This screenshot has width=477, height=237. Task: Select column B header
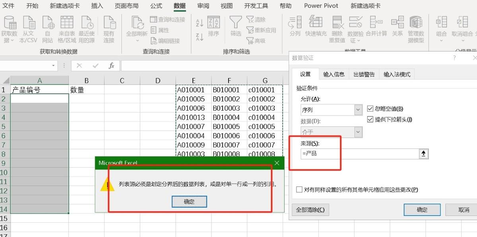[86, 80]
